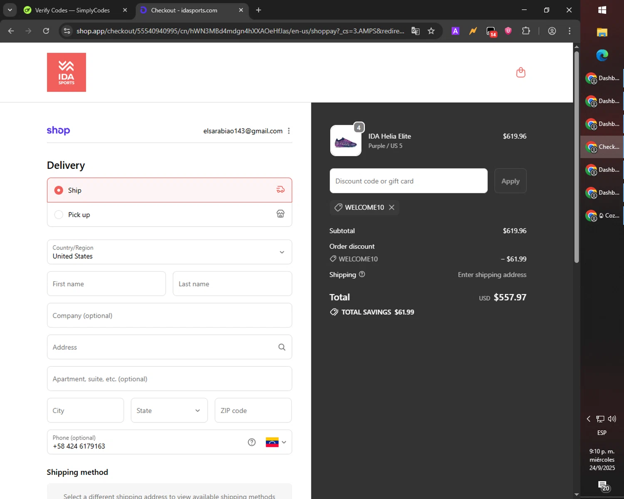Click the total amount $557.97
The height and width of the screenshot is (499, 624).
pyautogui.click(x=510, y=297)
